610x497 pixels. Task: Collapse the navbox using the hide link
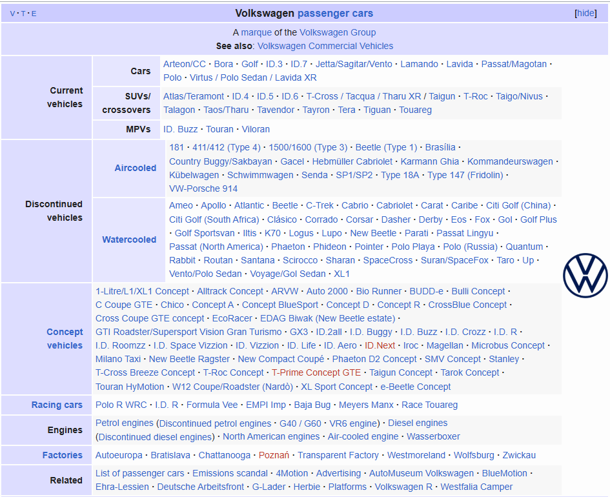585,13
